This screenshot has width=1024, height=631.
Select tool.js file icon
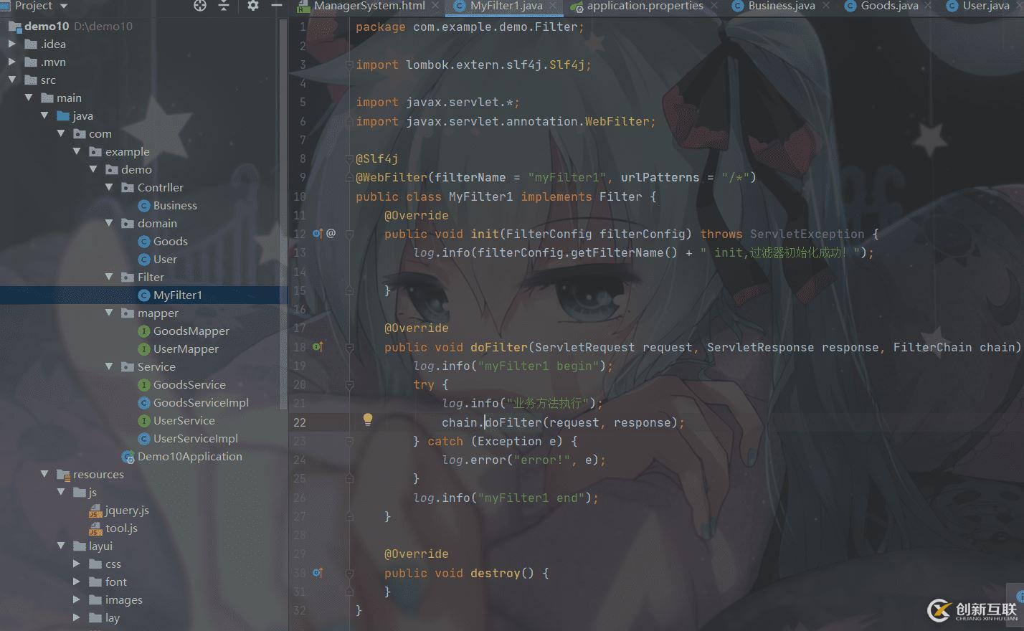click(x=95, y=528)
